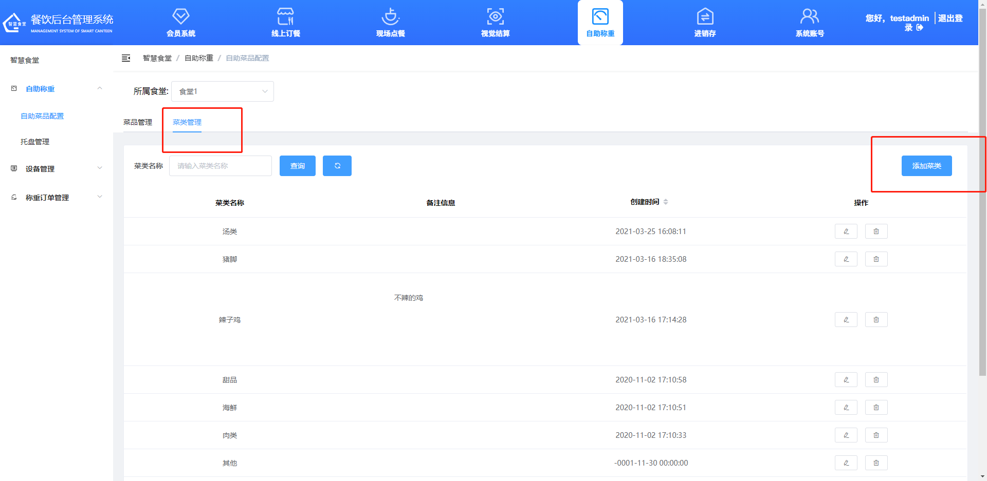Expand the 称重订单管理 sidebar menu
The width and height of the screenshot is (987, 481).
pos(57,198)
